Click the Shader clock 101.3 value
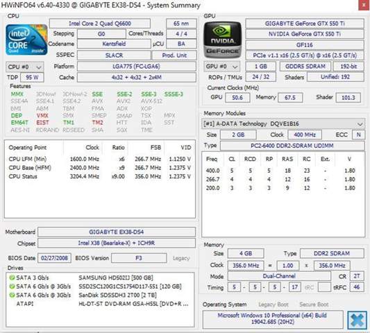The height and width of the screenshot is (333, 370). 348,97
